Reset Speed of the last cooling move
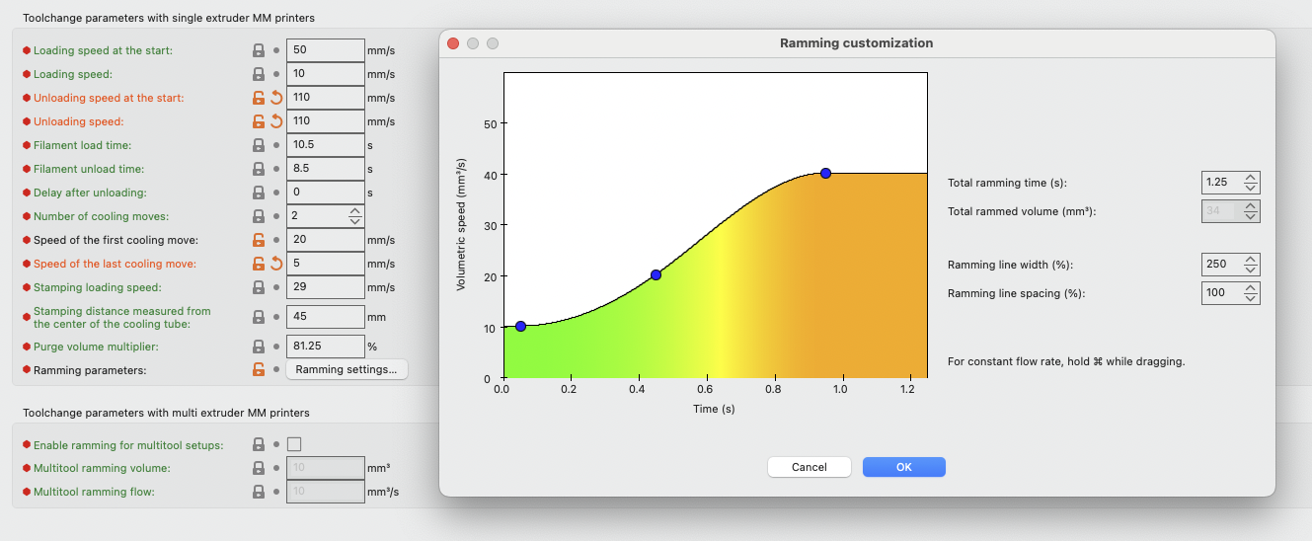This screenshot has width=1312, height=541. [276, 264]
